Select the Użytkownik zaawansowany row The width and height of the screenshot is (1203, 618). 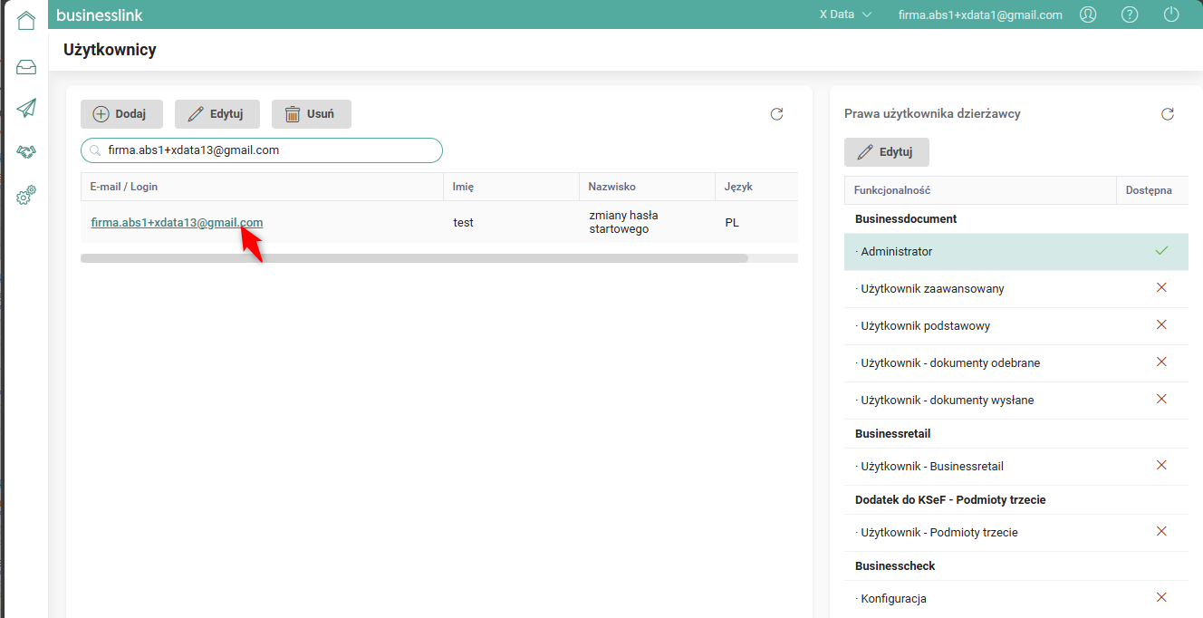(x=1016, y=289)
